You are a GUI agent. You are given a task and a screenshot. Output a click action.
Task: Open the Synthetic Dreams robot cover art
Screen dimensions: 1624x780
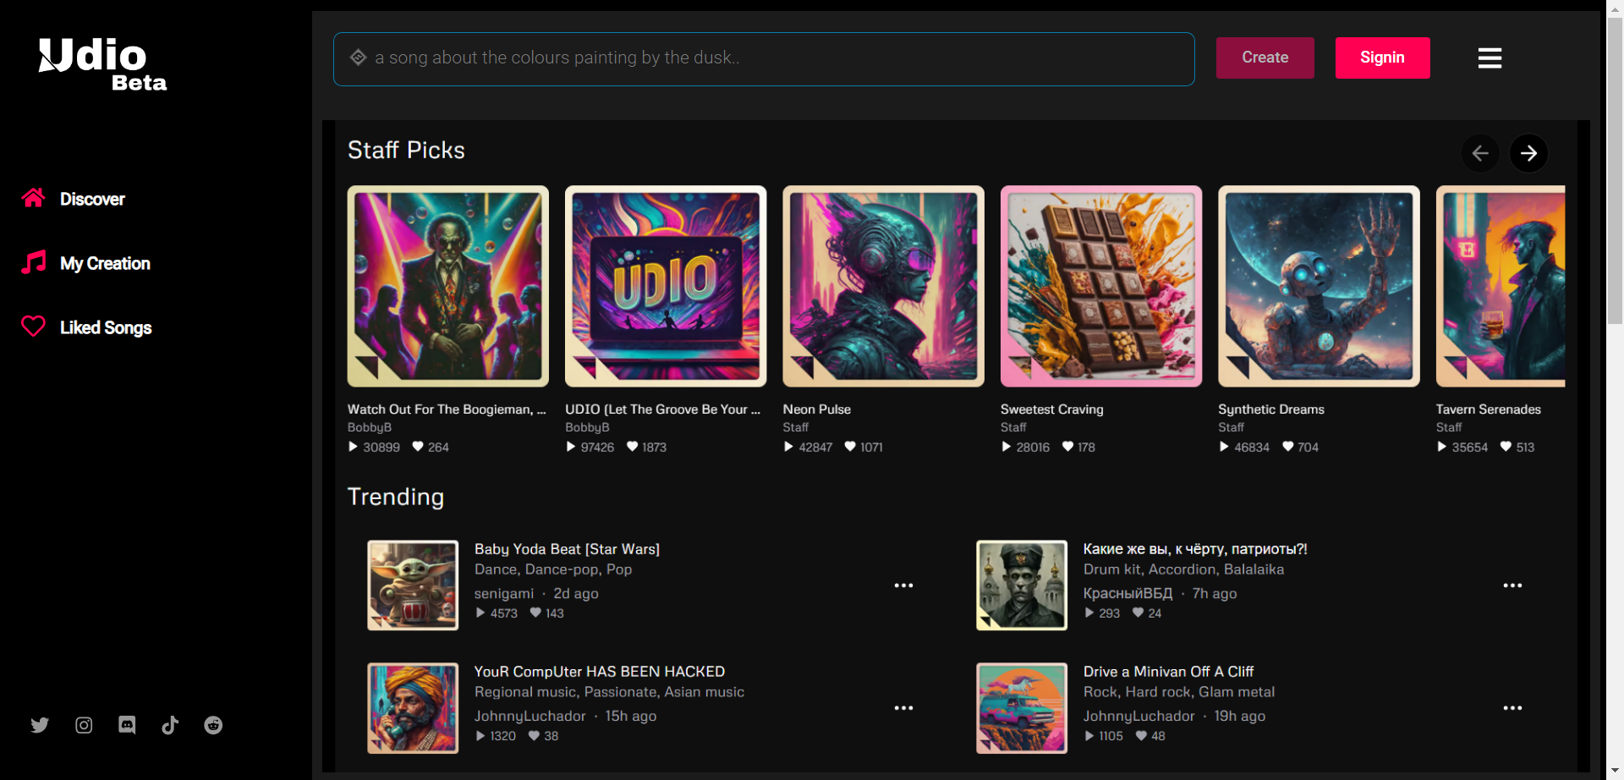[x=1319, y=286]
